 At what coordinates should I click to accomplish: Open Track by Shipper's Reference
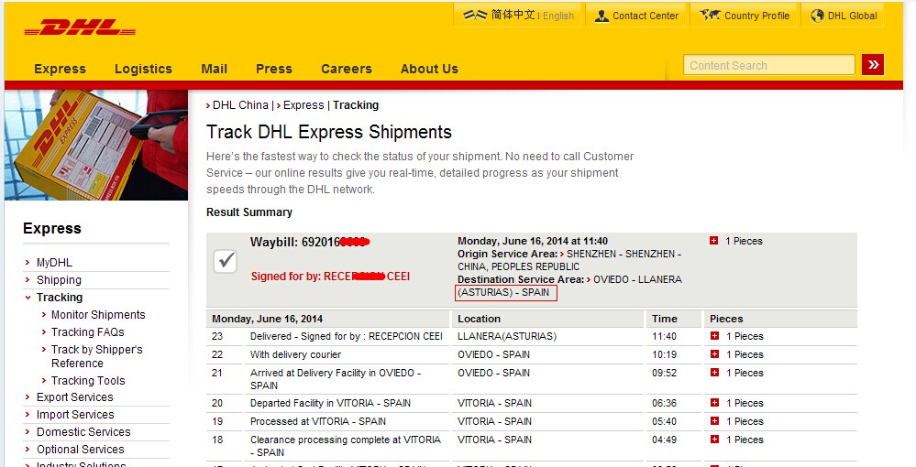click(x=97, y=356)
